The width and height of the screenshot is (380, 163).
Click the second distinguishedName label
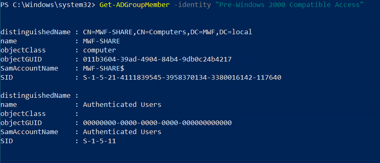36,96
